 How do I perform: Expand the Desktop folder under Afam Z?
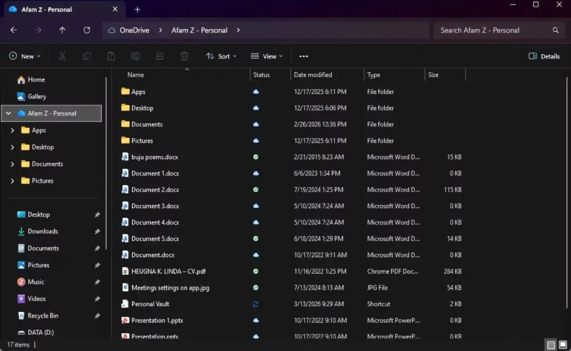(12, 147)
